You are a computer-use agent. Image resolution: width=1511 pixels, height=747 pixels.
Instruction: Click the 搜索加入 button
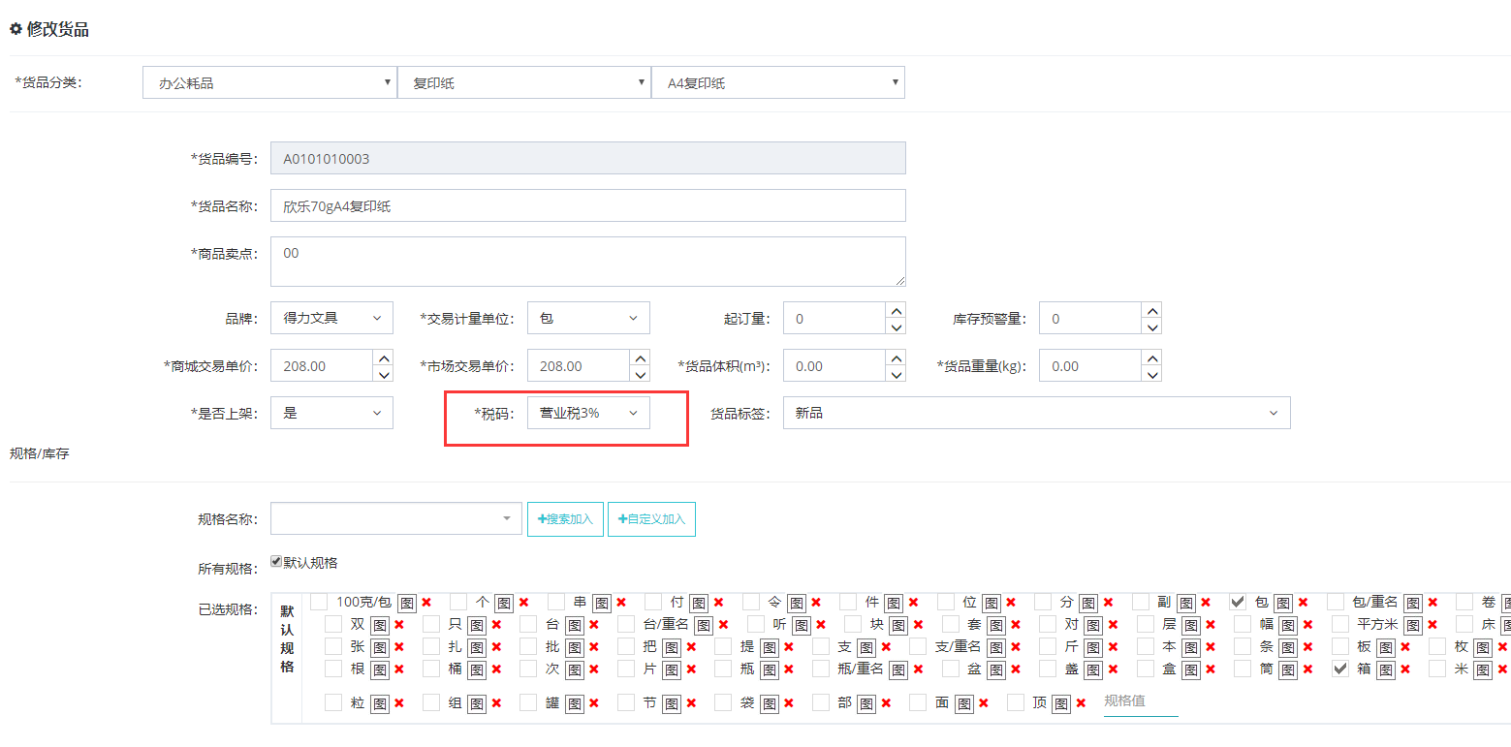(x=566, y=519)
